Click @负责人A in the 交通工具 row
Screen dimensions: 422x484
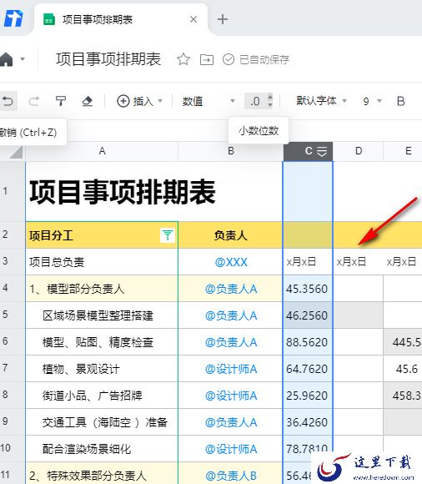click(231, 422)
